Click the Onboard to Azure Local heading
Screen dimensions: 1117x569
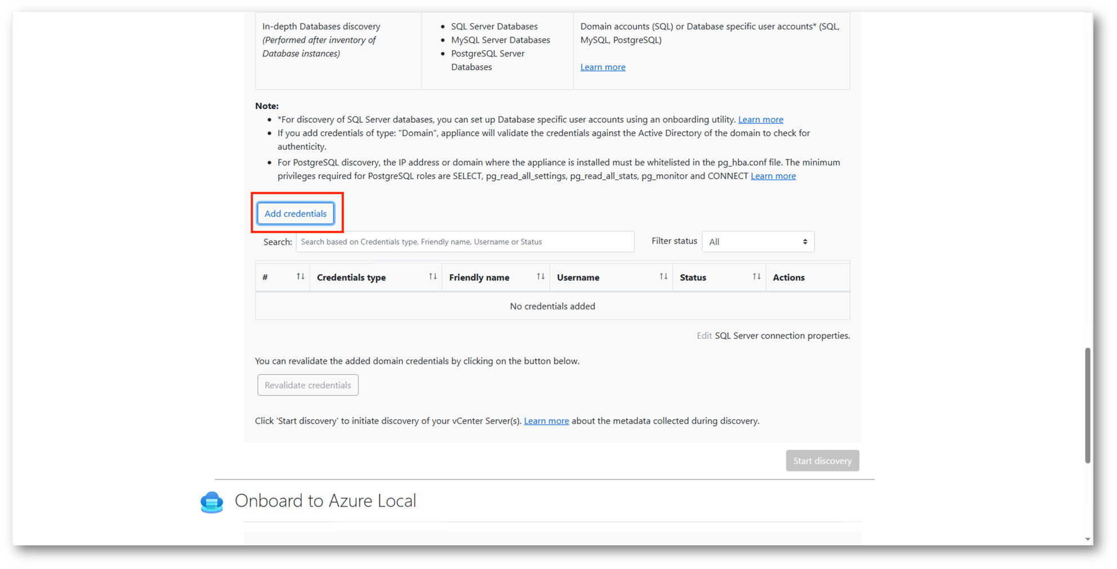click(x=325, y=501)
